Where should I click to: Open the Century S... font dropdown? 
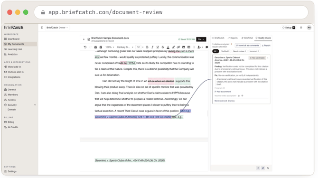(125, 47)
